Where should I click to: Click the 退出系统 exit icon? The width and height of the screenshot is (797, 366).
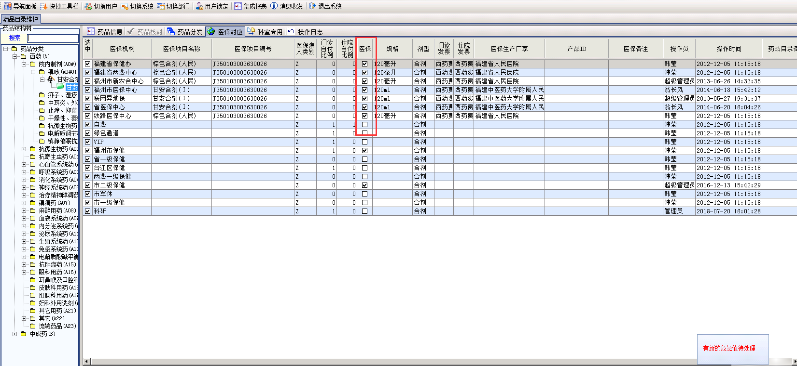312,6
